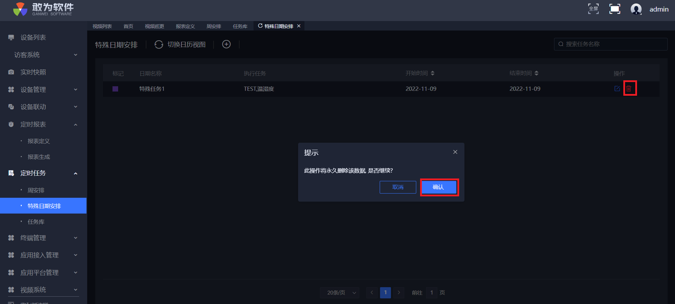Click the 终端管理 sidebar icon
The image size is (675, 304).
click(11, 238)
